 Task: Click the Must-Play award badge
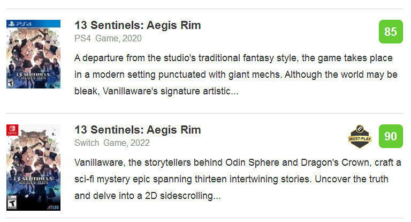pos(359,136)
